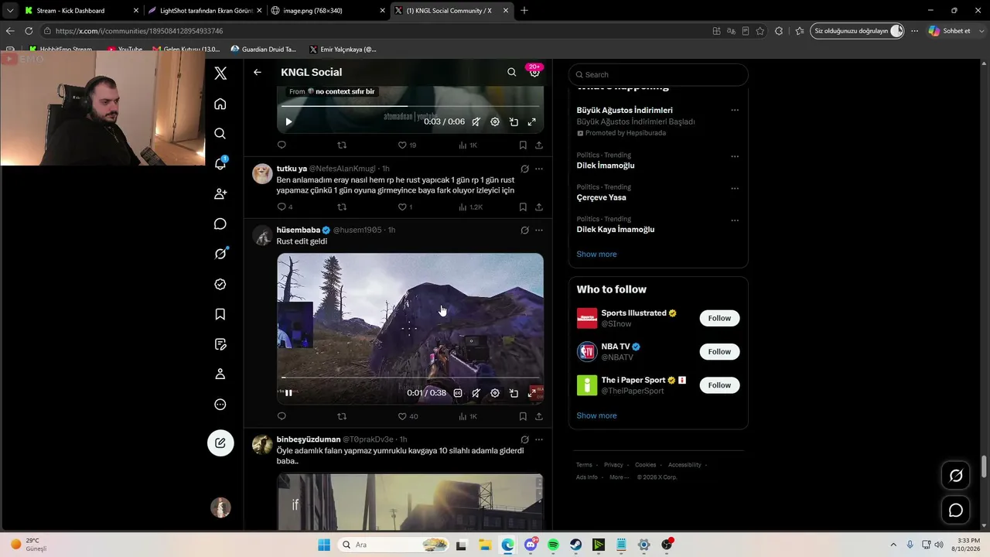Image resolution: width=990 pixels, height=557 pixels.
Task: Open more options on binbeşyüzduman's post
Action: (x=538, y=439)
